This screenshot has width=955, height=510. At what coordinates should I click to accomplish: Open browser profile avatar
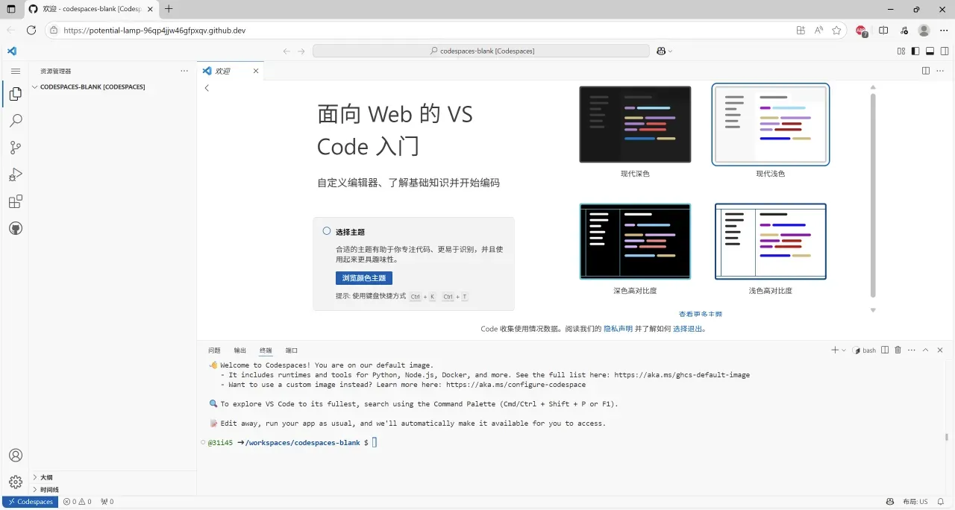(924, 31)
